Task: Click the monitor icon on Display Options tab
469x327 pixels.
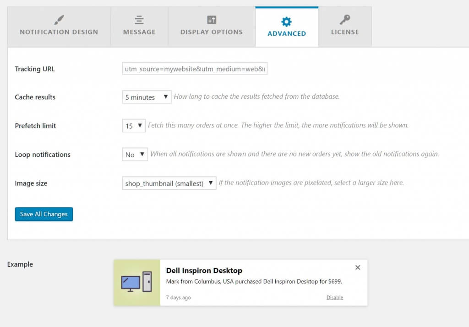Action: (x=211, y=20)
